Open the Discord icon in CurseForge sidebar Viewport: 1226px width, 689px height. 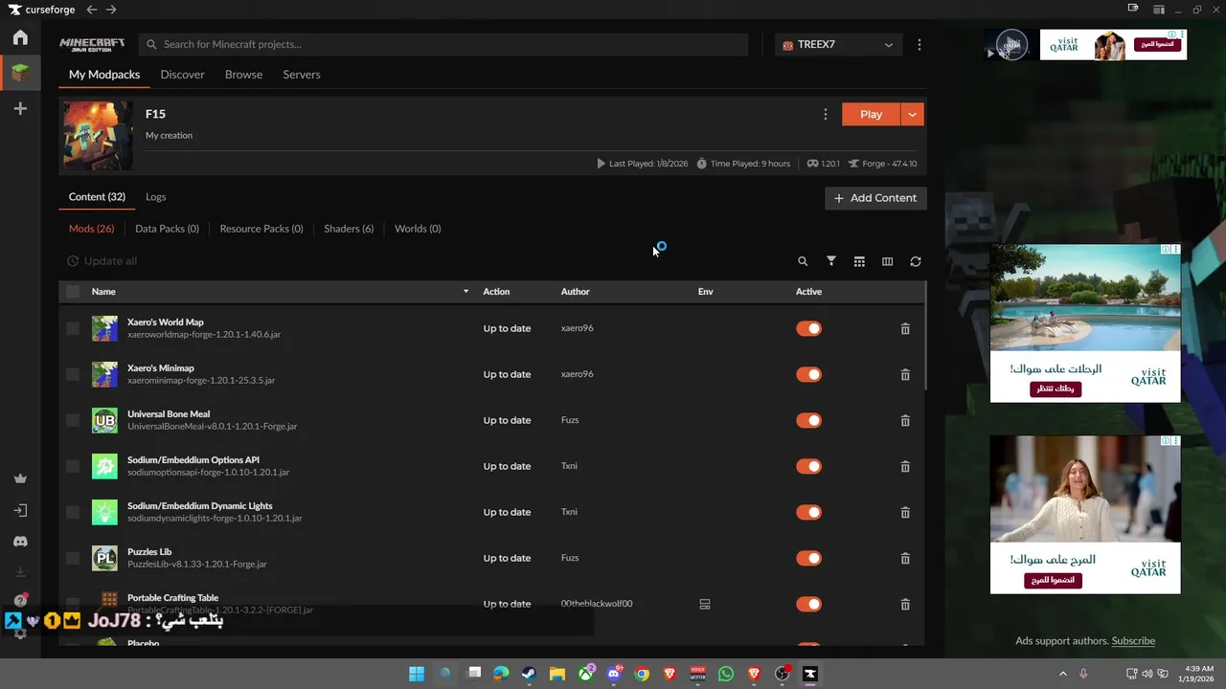click(20, 542)
